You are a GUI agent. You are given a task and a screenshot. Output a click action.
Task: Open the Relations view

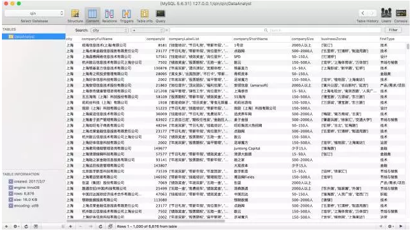pyautogui.click(x=110, y=16)
